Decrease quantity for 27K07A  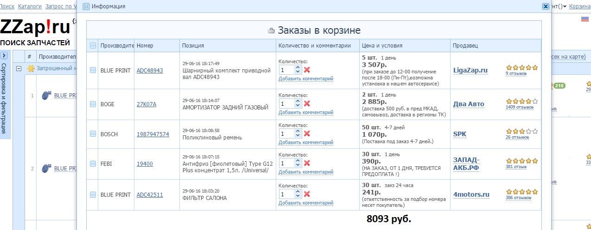coord(298,106)
